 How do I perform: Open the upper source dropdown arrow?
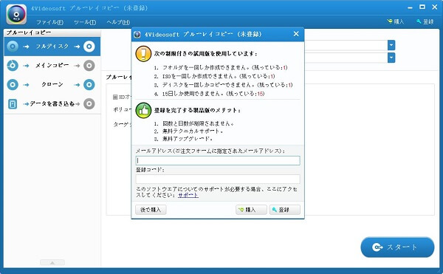point(391,45)
